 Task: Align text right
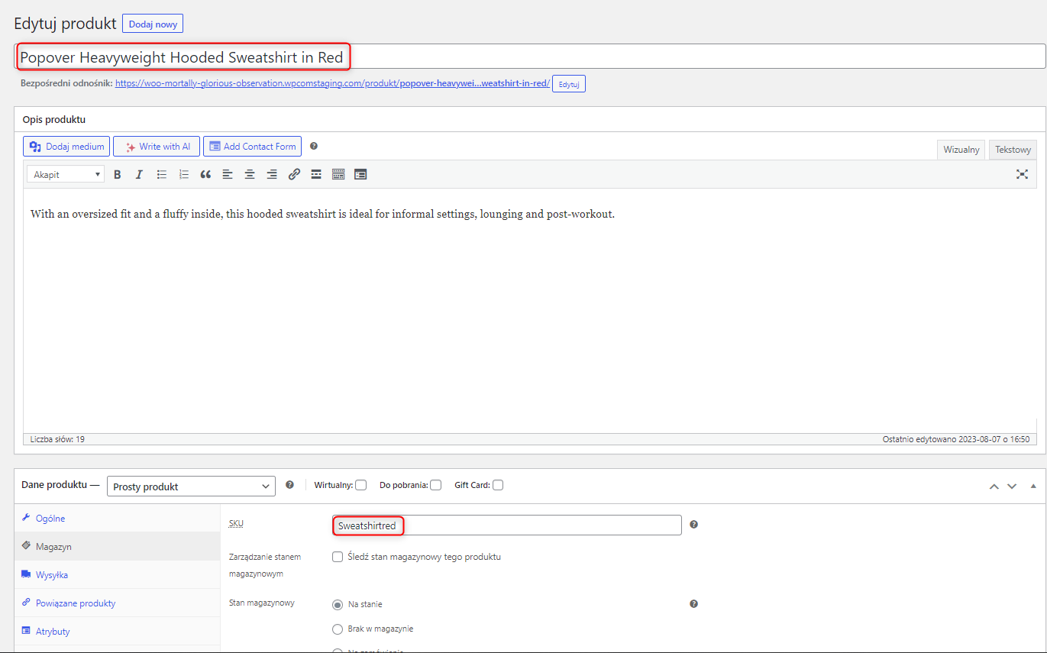coord(272,174)
